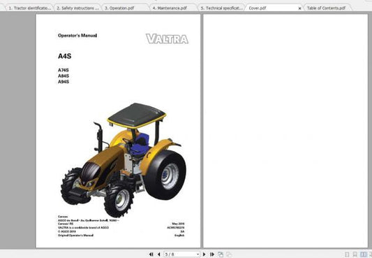Viewport: 372px width, 258px height.
Task: Switch to 1. Tractor identification tab
Action: (29, 8)
